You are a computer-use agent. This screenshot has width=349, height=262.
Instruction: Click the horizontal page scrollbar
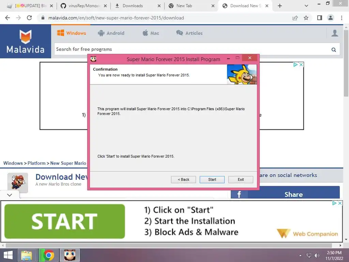pos(168,245)
